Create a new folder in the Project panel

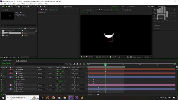pyautogui.click(x=4, y=57)
